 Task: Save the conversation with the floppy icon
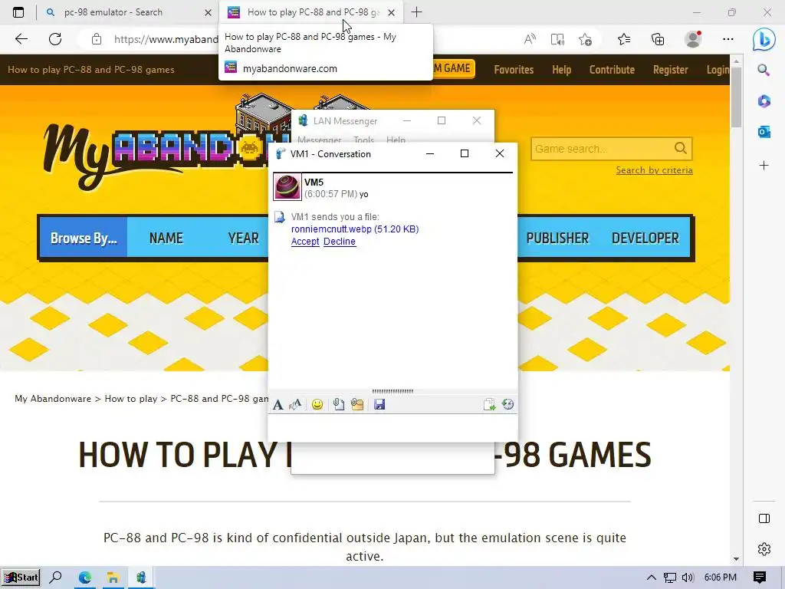(x=379, y=405)
